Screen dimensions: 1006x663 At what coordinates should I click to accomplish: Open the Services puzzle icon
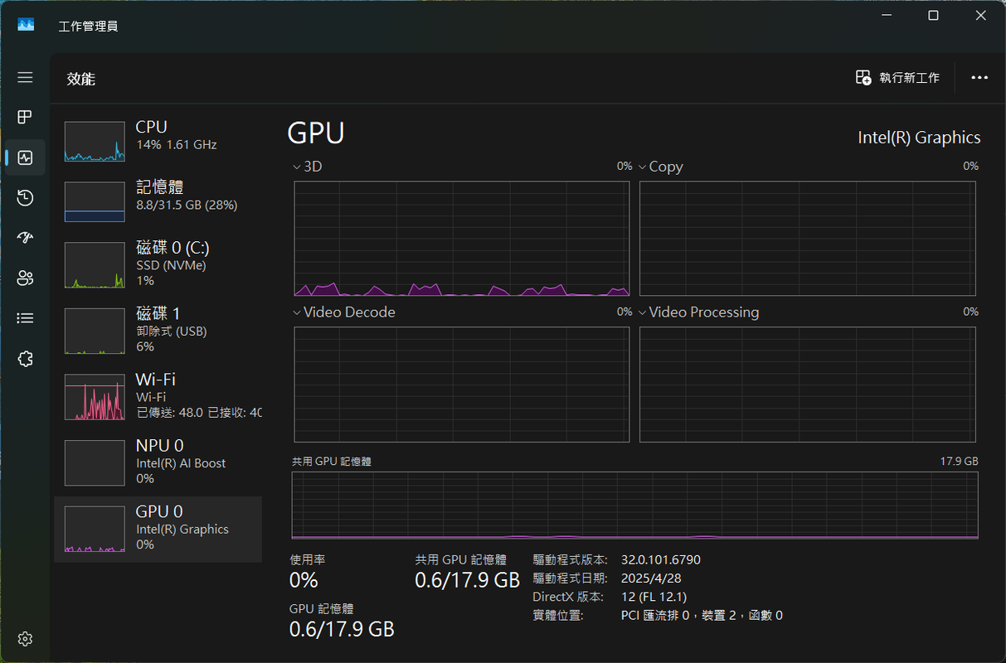click(x=25, y=358)
